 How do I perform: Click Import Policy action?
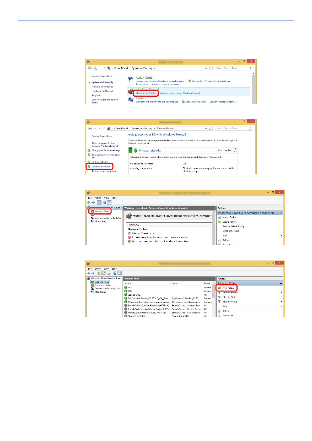[230, 217]
